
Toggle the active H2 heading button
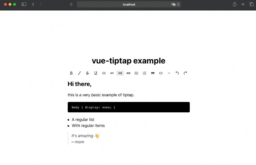pos(120,73)
